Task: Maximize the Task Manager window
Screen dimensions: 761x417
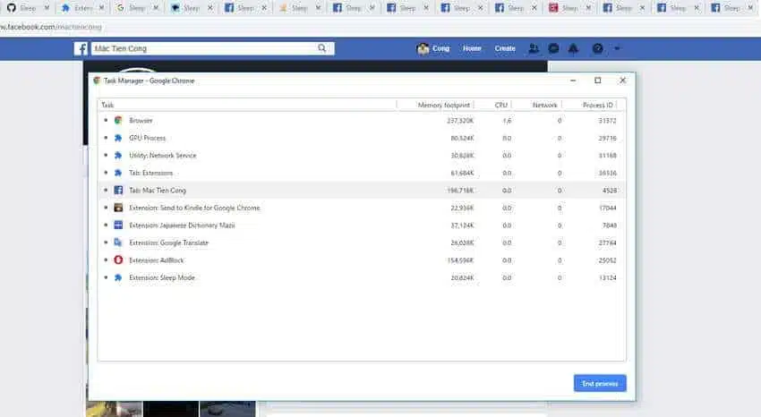Action: [598, 81]
